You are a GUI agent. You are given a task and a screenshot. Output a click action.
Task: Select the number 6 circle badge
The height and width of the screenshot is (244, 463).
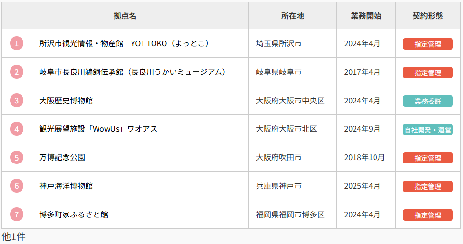click(17, 186)
